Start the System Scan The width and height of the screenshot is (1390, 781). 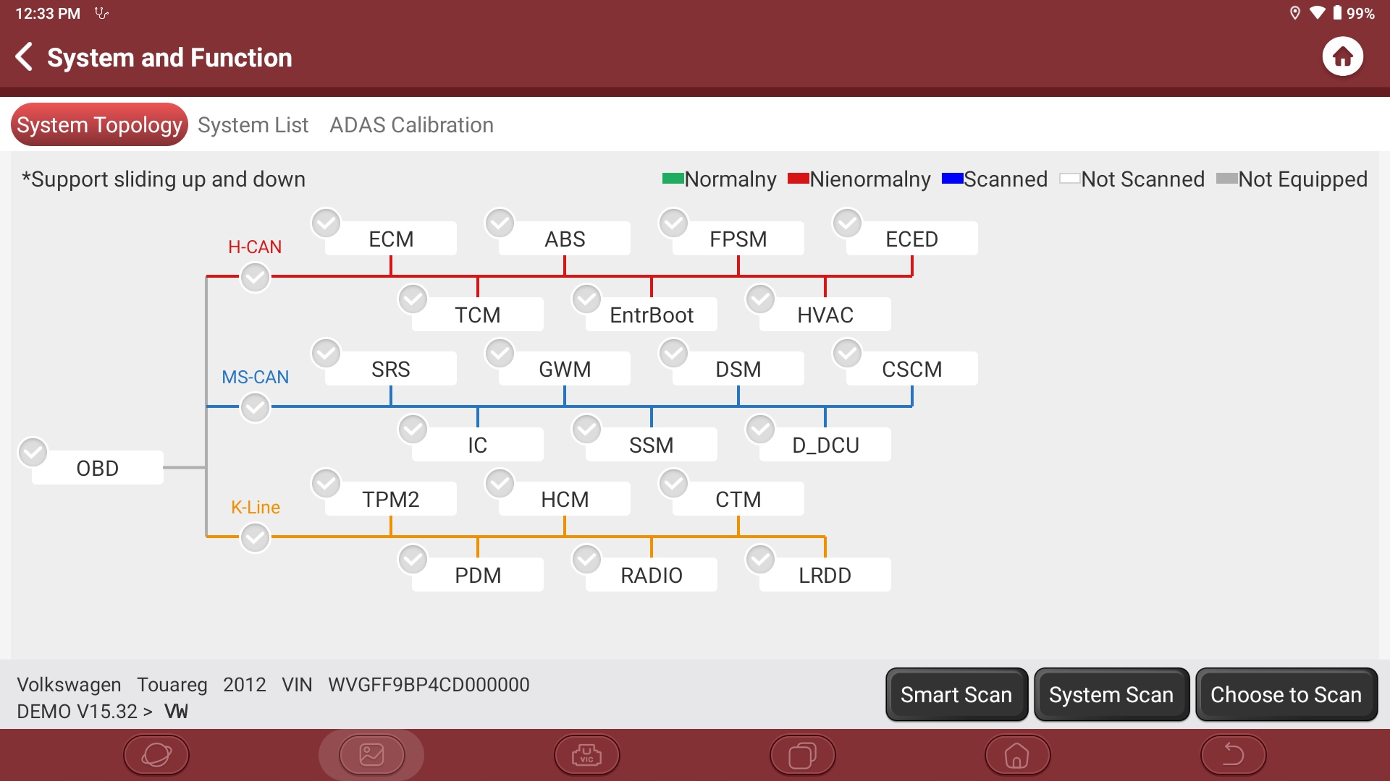pyautogui.click(x=1111, y=695)
